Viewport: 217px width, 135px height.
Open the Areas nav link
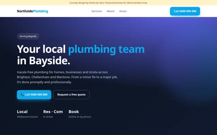pos(123,11)
